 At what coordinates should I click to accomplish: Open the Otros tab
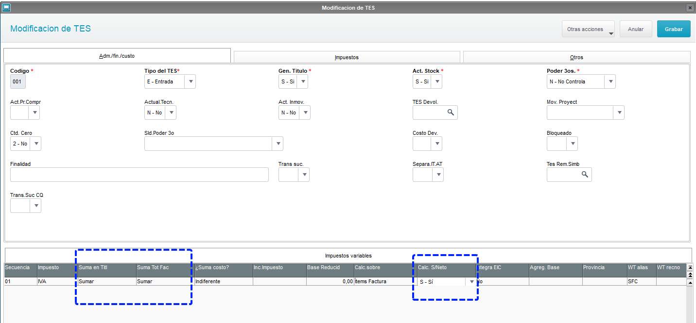coord(576,56)
